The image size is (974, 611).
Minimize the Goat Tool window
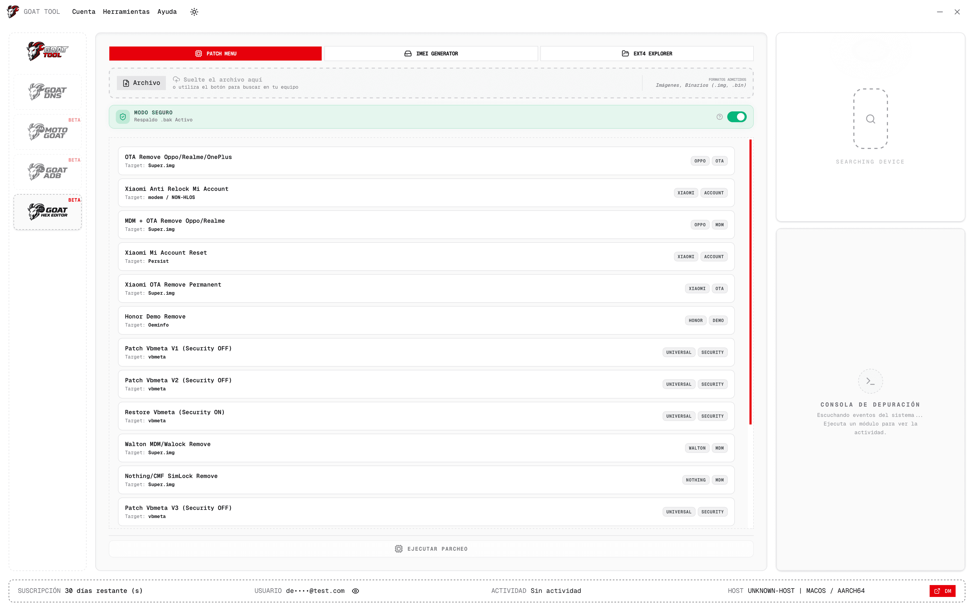(940, 12)
